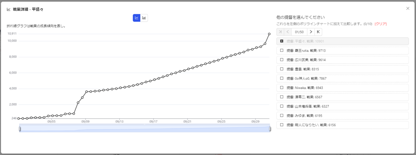Close the 戦果詳細 dialog
The image size is (416, 155).
pyautogui.click(x=408, y=8)
